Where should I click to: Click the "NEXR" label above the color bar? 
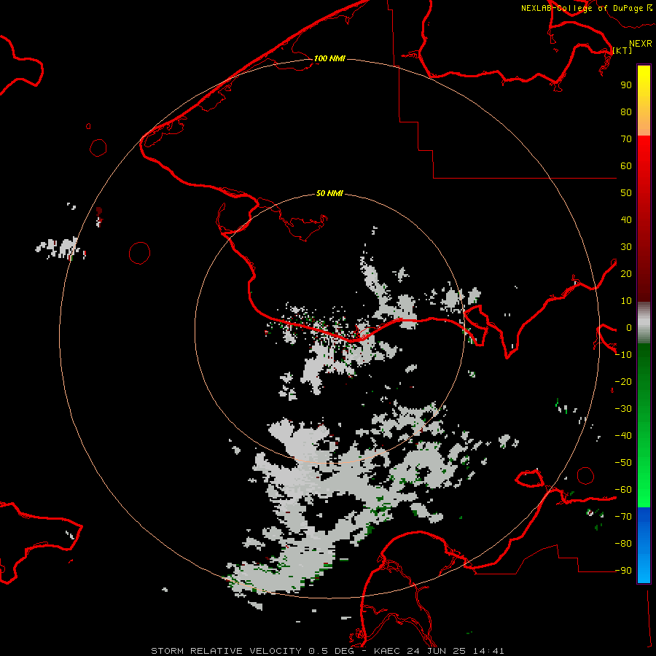tap(641, 44)
